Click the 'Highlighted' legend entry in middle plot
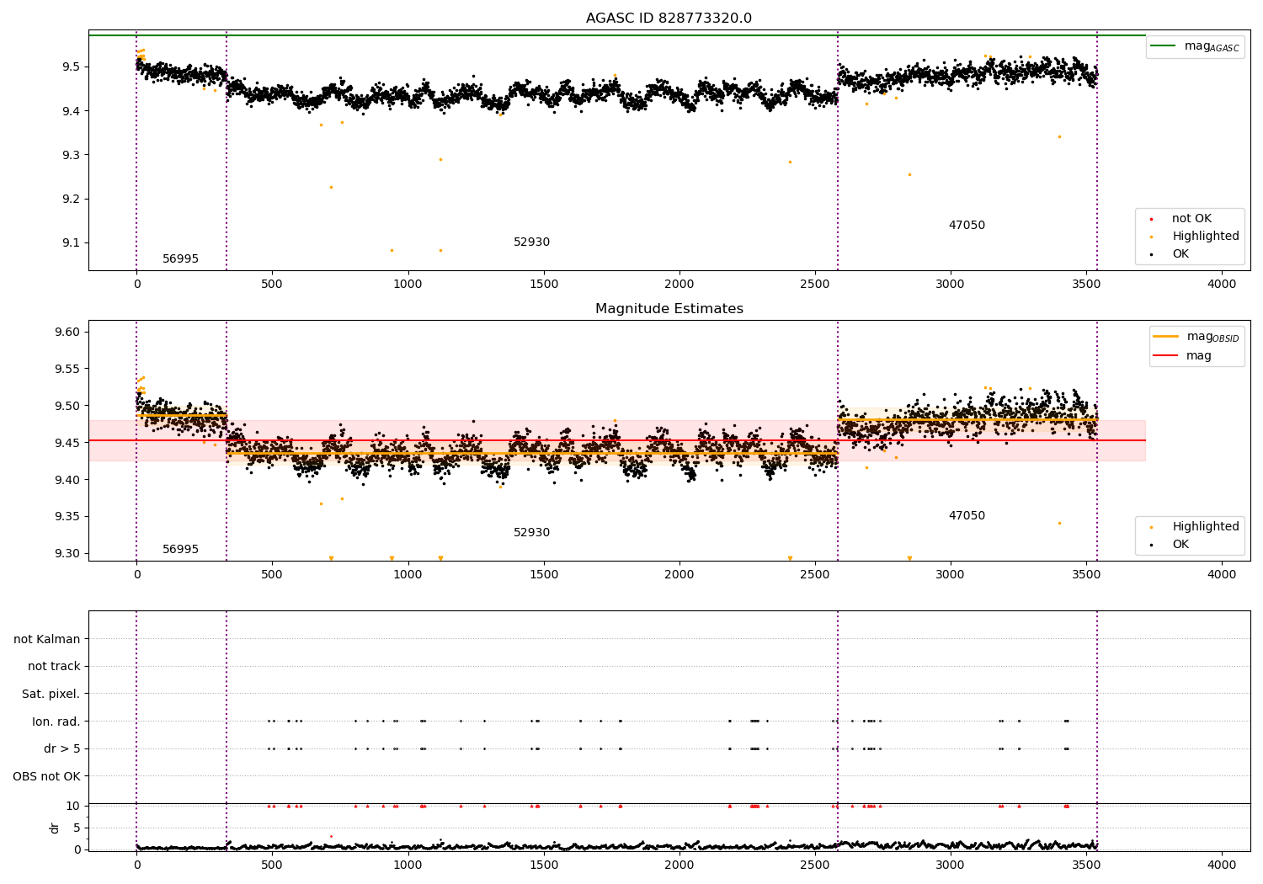This screenshot has width=1263, height=884. [1189, 527]
